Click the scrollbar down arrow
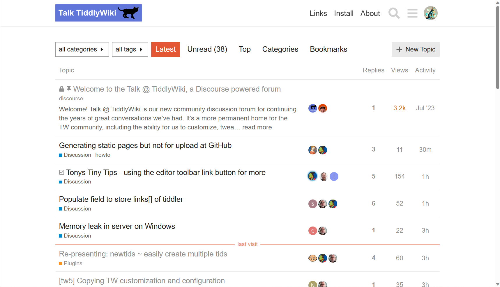This screenshot has width=500, height=287. point(498,284)
